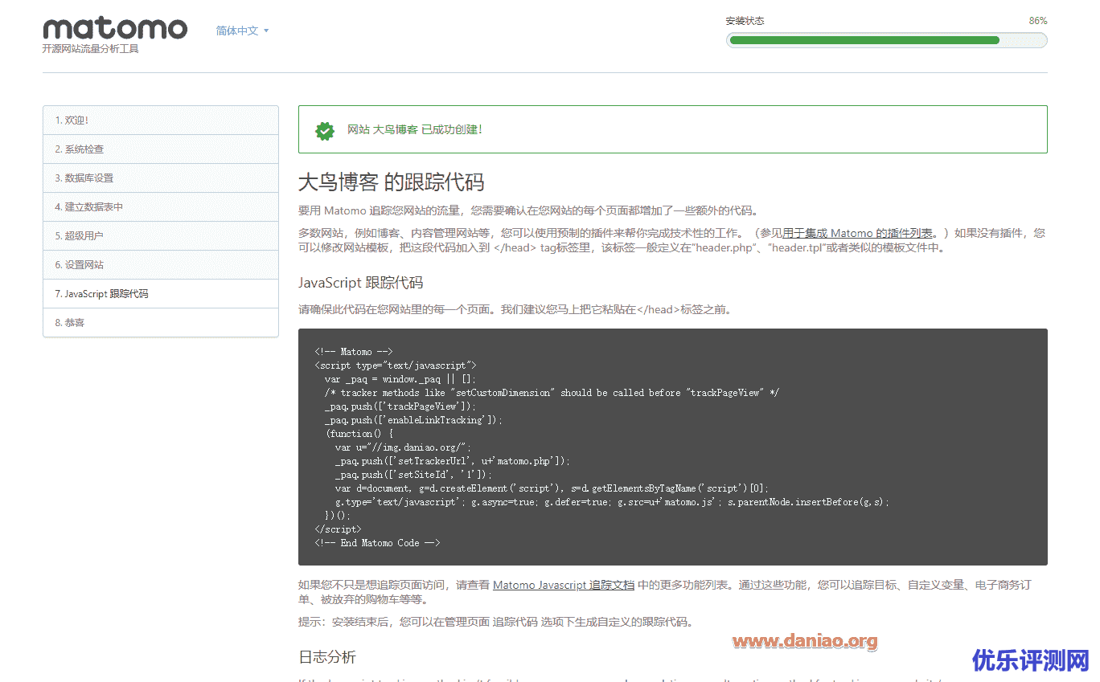Image resolution: width=1100 pixels, height=682 pixels.
Task: Click the code line with 'trackPageView' push
Action: [400, 406]
